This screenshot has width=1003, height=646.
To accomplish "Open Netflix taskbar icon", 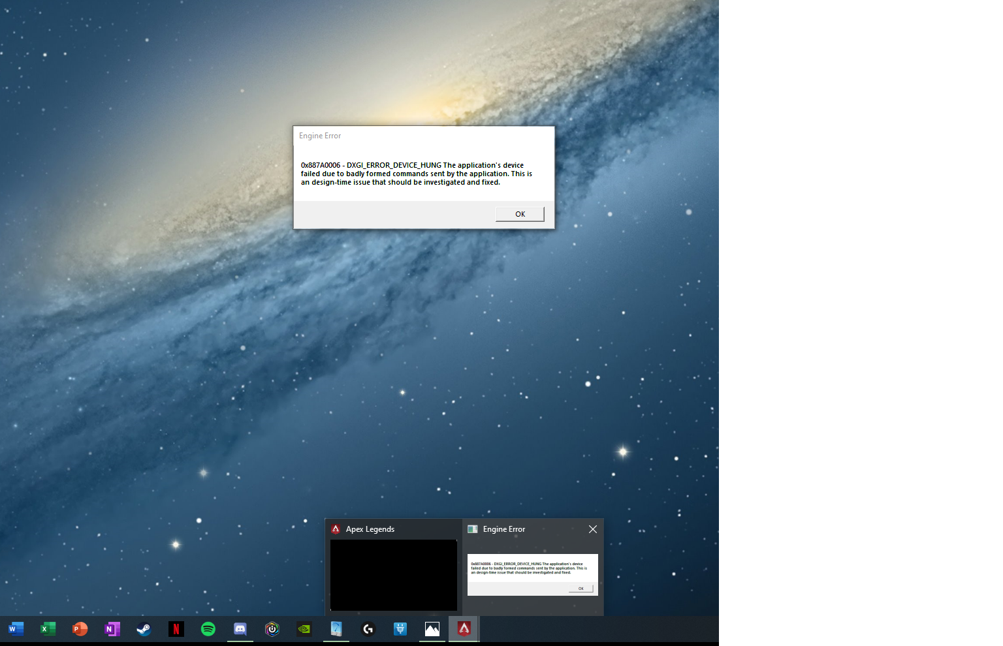I will (176, 629).
